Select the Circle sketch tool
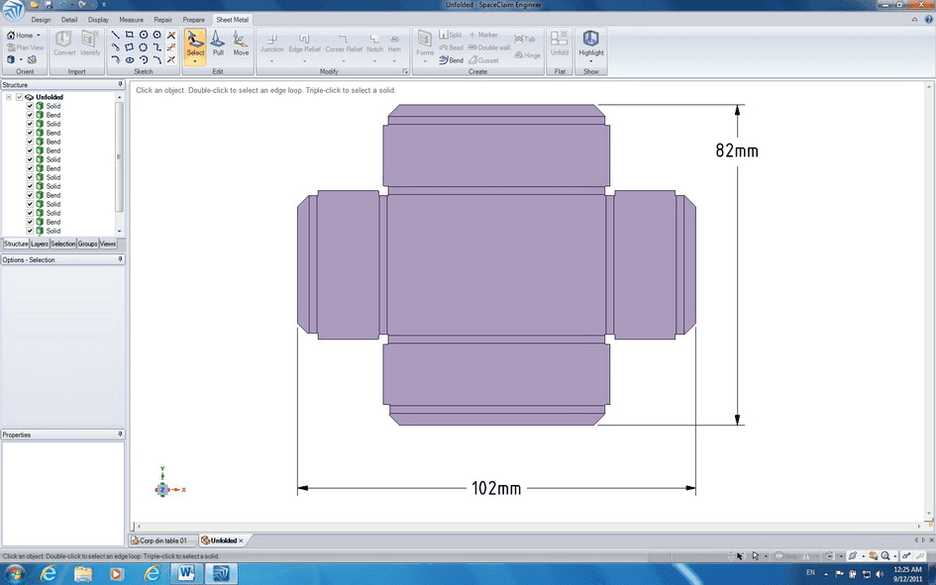The width and height of the screenshot is (936, 585). pyautogui.click(x=144, y=36)
